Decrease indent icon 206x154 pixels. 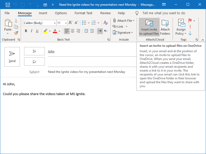coord(86,31)
